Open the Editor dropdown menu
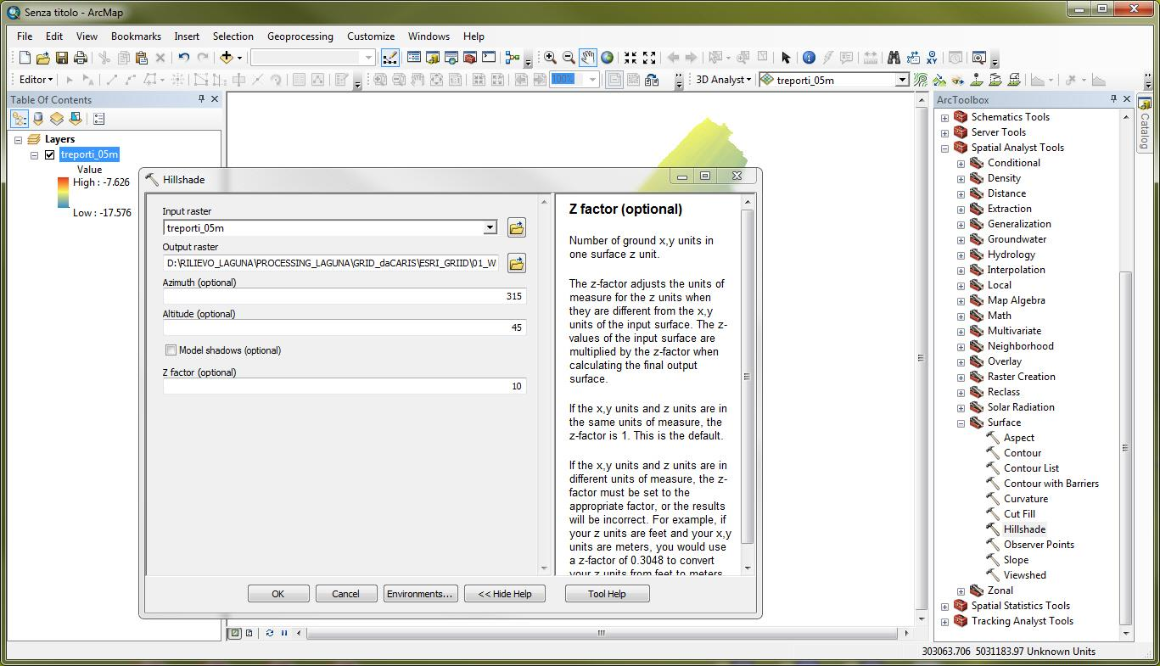Screen dimensions: 1160x666 (36, 80)
